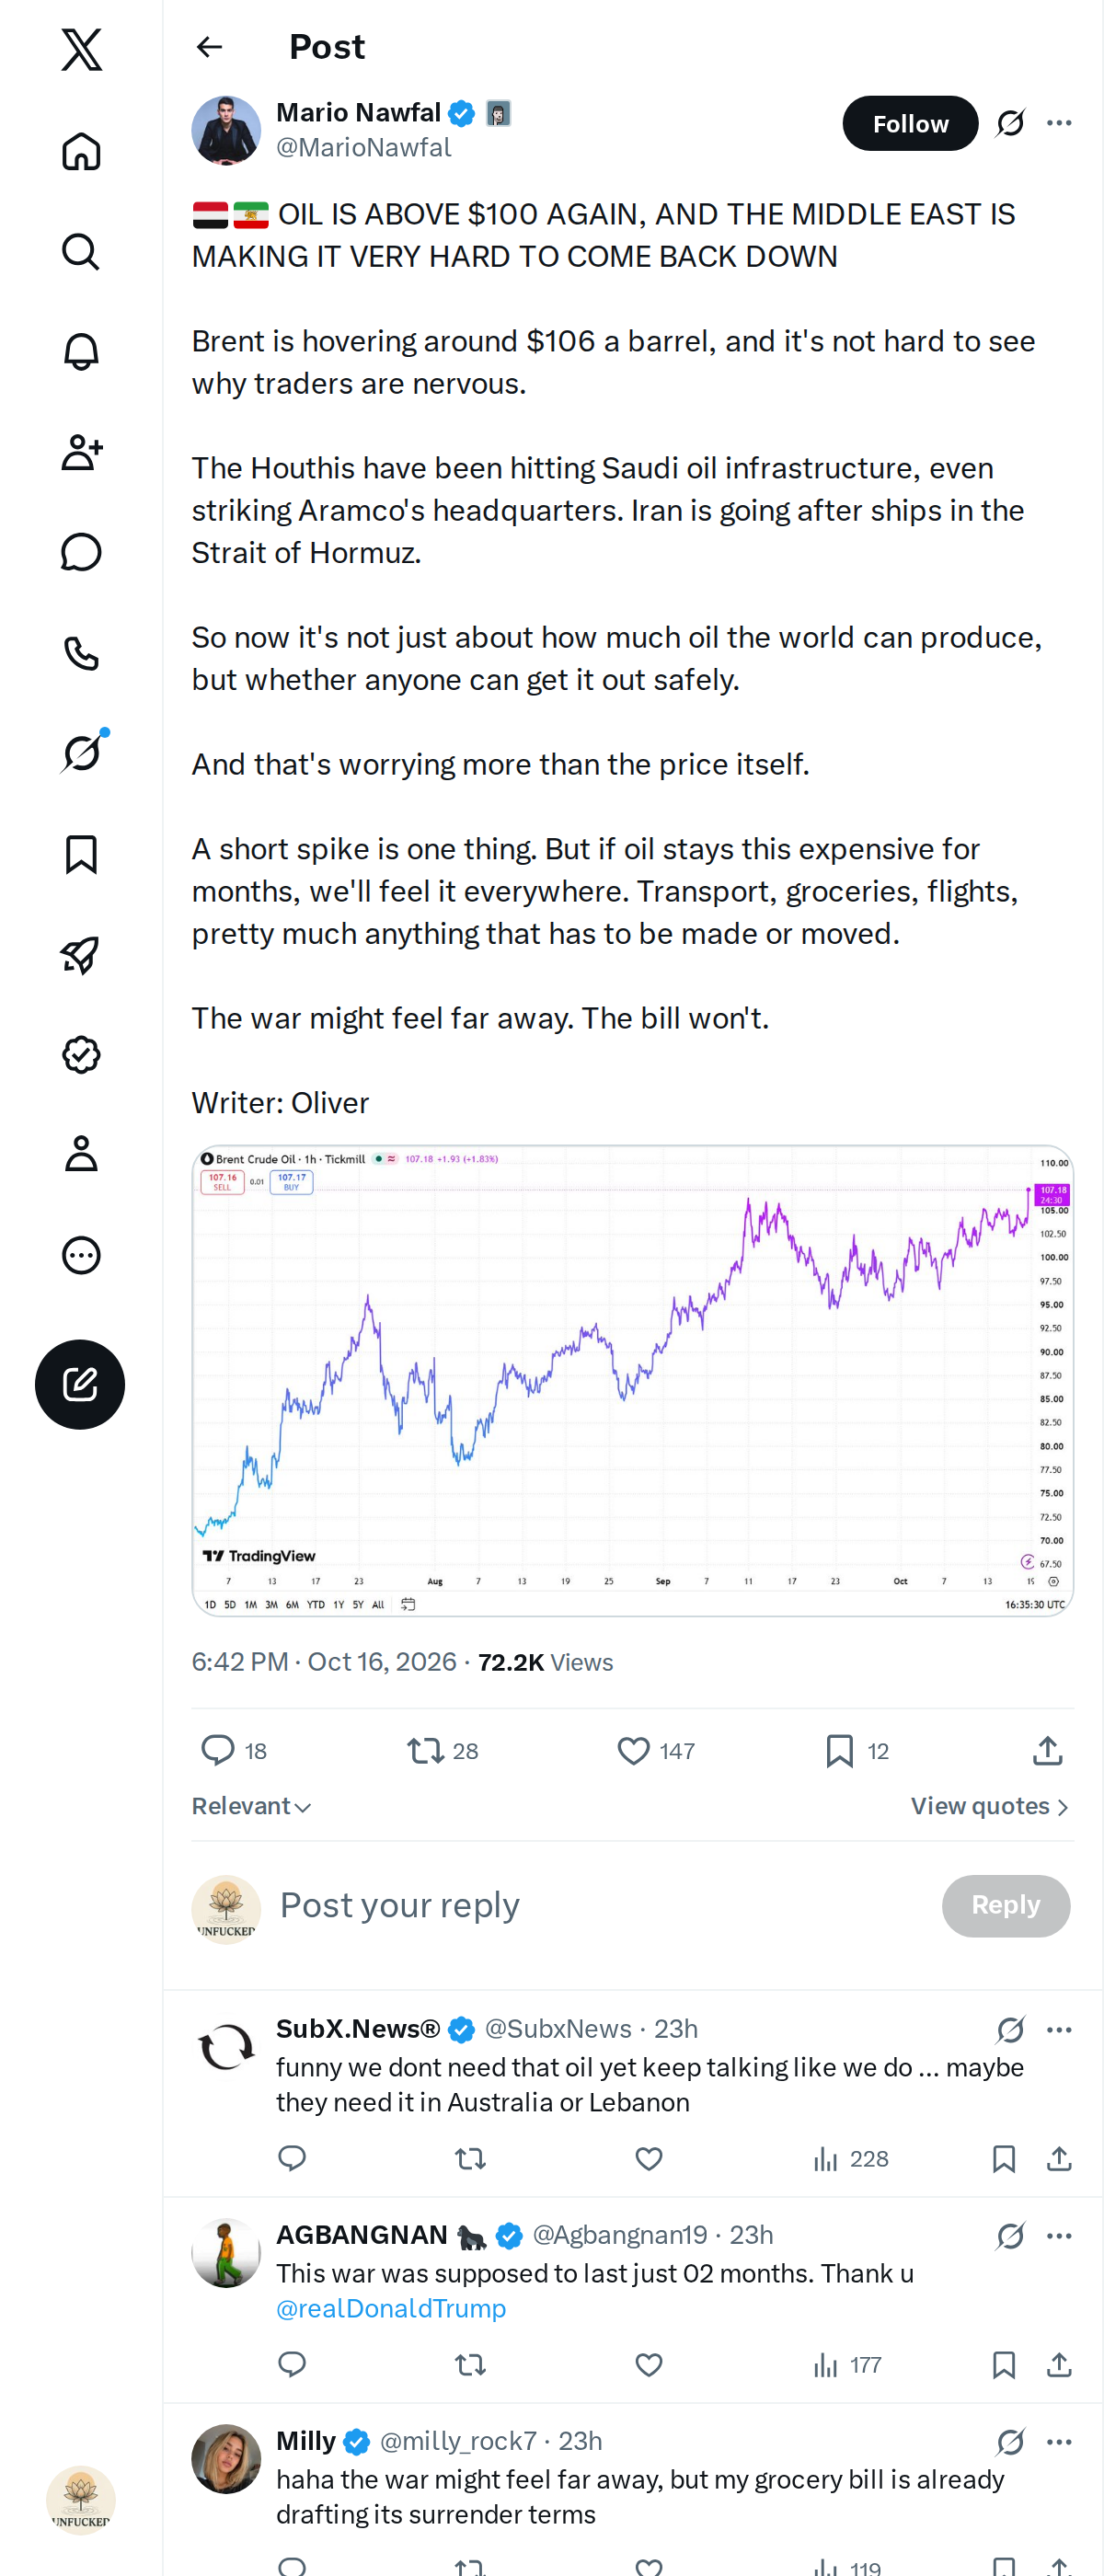Viewport: 1104px width, 2576px height.
Task: Like the main post with 147 likes
Action: coord(655,1750)
